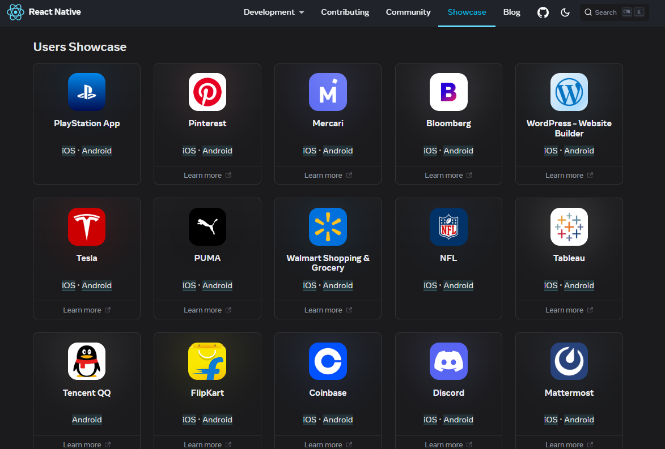Open Discord iOS store link
The height and width of the screenshot is (449, 665).
click(x=430, y=420)
